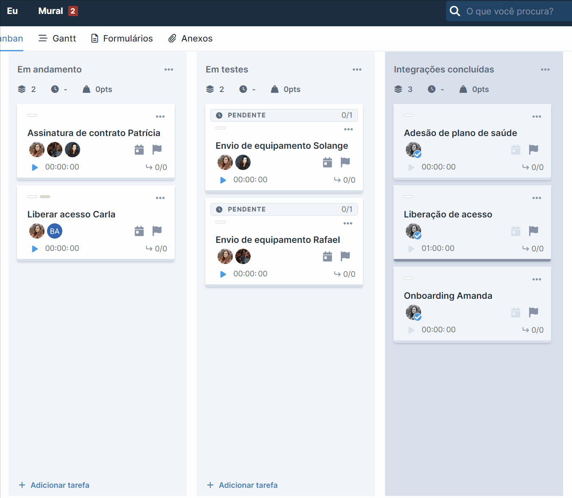Open options menu for Integrações concluídas column

(x=545, y=70)
